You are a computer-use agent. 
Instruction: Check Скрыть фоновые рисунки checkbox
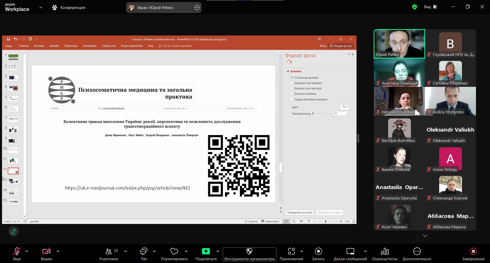point(292,99)
